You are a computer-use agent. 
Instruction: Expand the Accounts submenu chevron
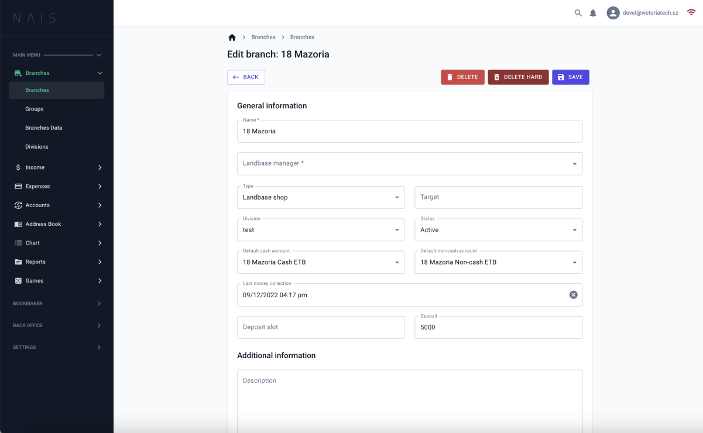100,205
